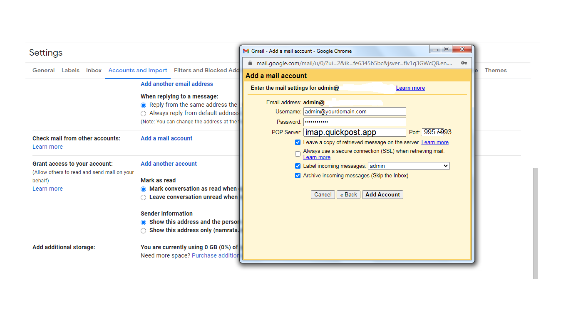
Task: Toggle the Label incoming messages checkbox
Action: (x=298, y=166)
